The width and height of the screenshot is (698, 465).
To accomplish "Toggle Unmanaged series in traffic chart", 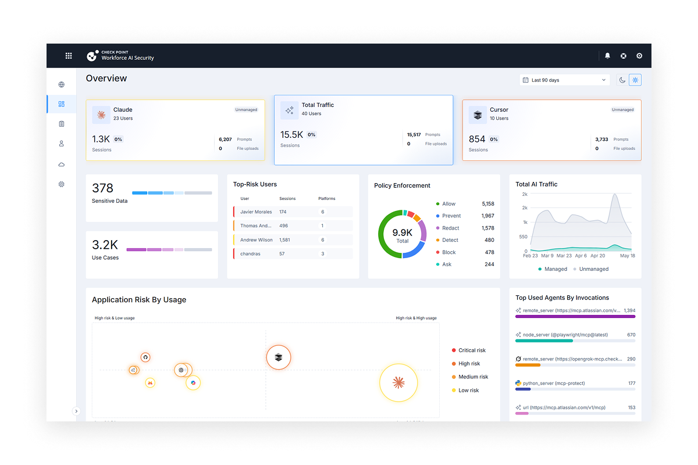I will click(x=591, y=269).
